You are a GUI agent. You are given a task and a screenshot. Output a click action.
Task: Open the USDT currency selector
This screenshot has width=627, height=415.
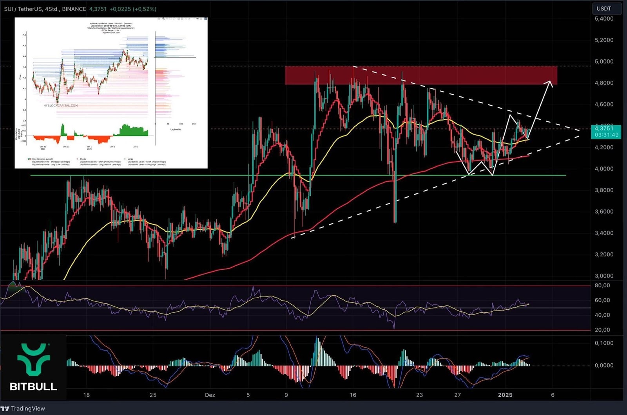pos(606,8)
